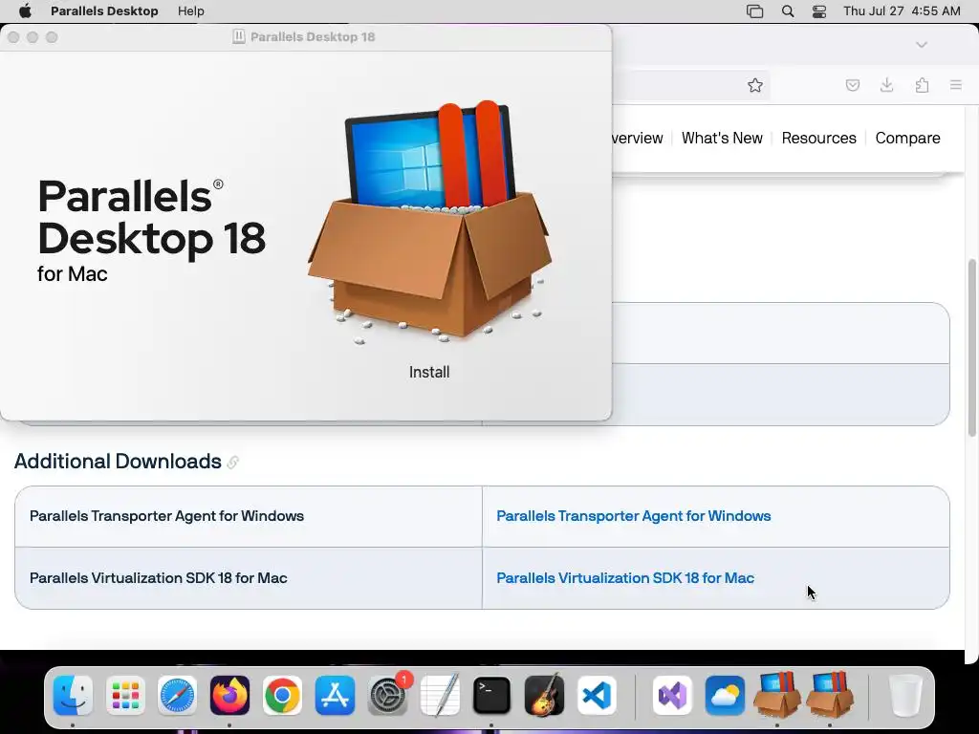The image size is (979, 734).
Task: Open the blue cloud app in the Dock
Action: coord(725,696)
